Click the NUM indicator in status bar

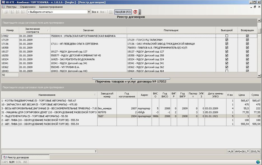[x=12, y=162]
